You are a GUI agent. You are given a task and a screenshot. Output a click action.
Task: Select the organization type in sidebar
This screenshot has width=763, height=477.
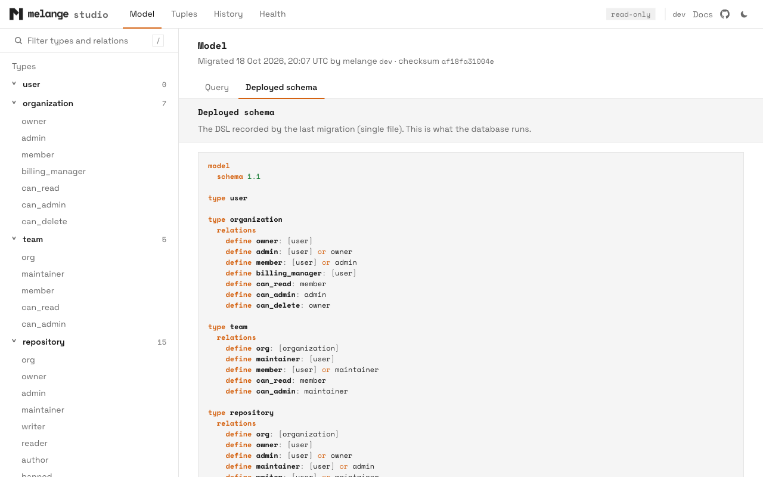click(48, 104)
